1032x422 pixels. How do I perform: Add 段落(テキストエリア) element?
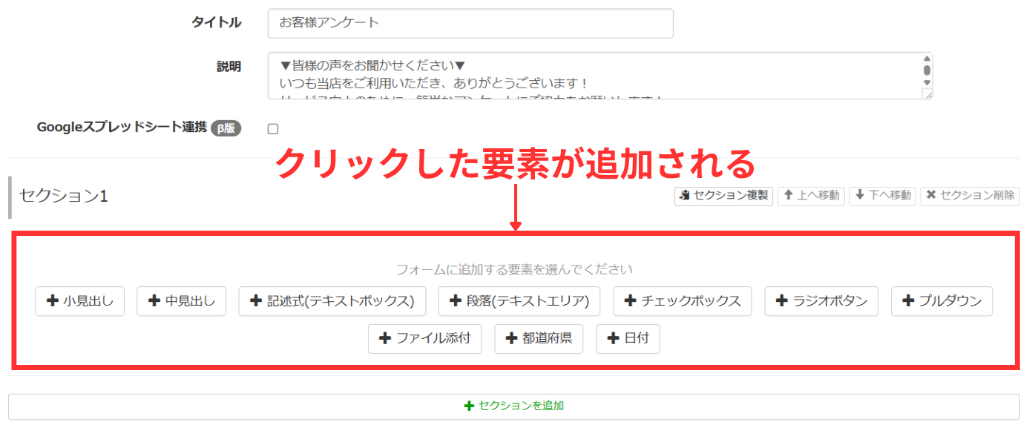click(519, 301)
